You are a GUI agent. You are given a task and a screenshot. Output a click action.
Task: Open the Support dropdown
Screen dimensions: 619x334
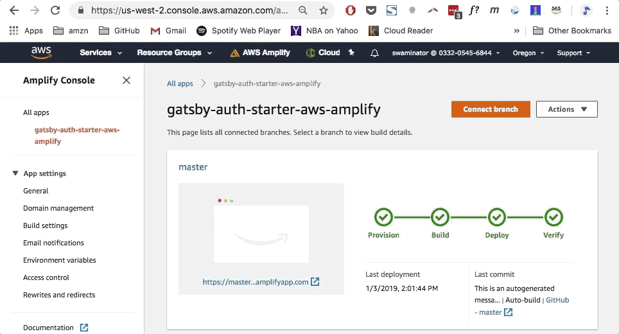tap(573, 53)
